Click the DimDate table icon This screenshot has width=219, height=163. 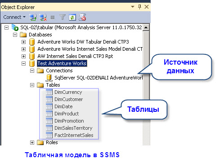click(49, 106)
